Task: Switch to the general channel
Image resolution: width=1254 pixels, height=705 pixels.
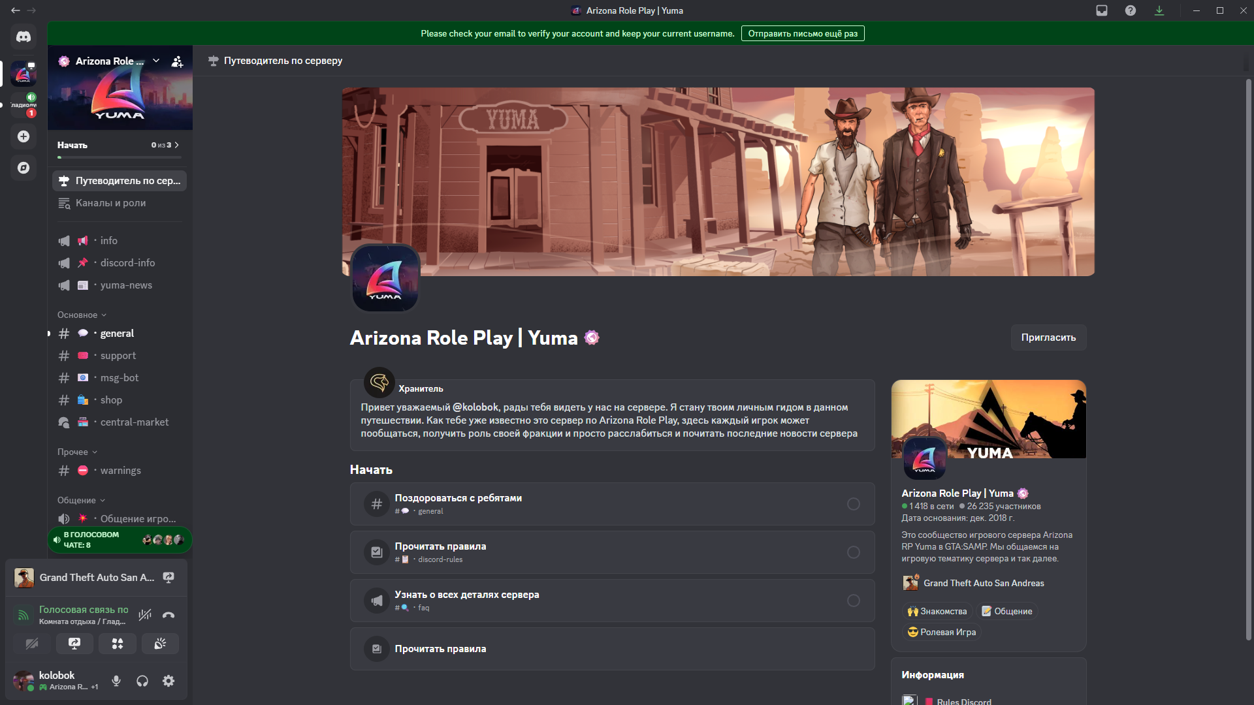Action: click(120, 334)
